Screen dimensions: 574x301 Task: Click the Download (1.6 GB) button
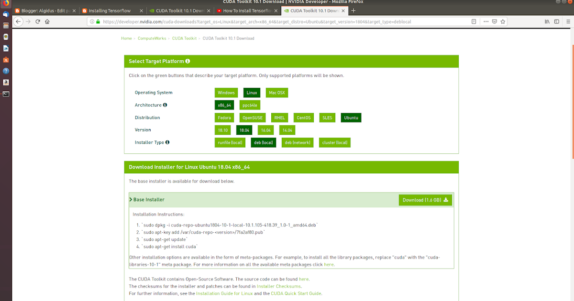425,200
